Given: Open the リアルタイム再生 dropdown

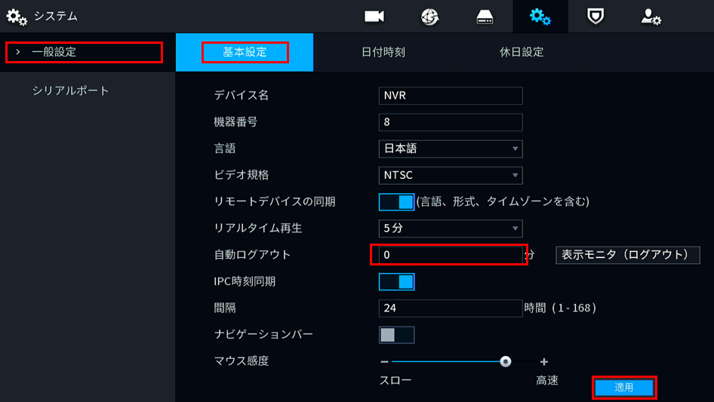Looking at the screenshot, I should [x=451, y=228].
